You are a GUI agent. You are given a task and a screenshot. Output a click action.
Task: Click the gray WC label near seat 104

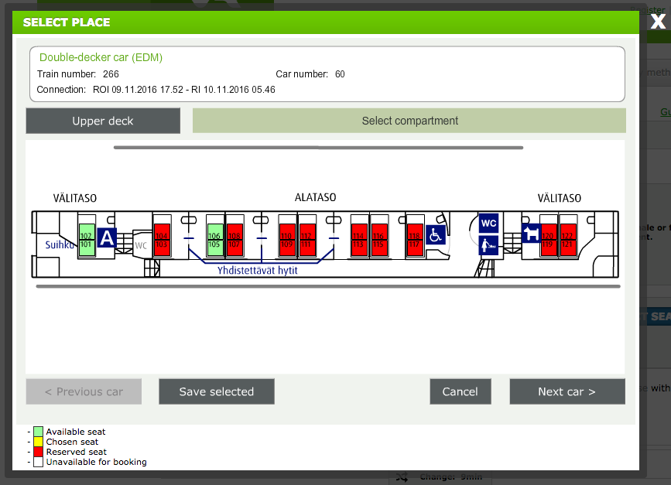[141, 245]
